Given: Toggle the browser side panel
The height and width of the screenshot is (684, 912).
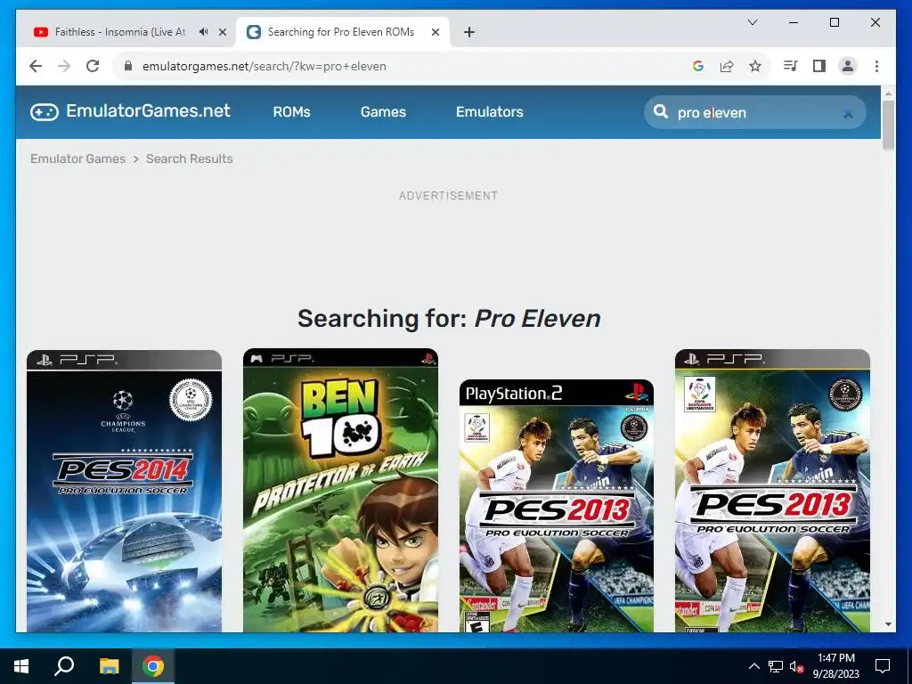Looking at the screenshot, I should 819,66.
